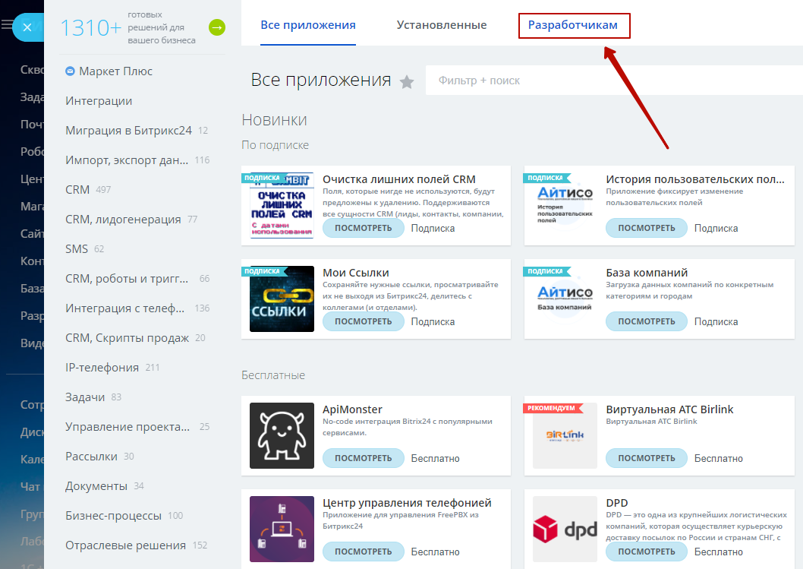The height and width of the screenshot is (569, 803).
Task: Select Документы category
Action: [96, 486]
